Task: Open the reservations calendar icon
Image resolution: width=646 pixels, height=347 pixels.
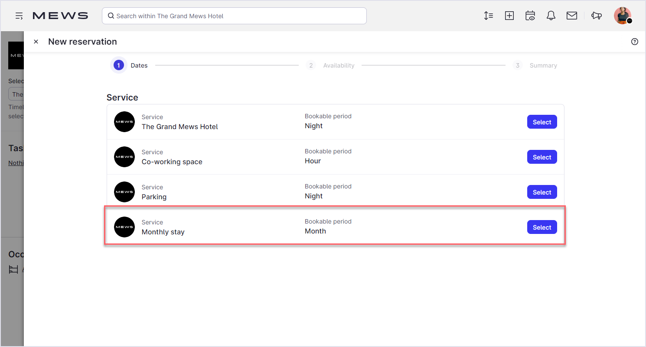Action: tap(530, 16)
